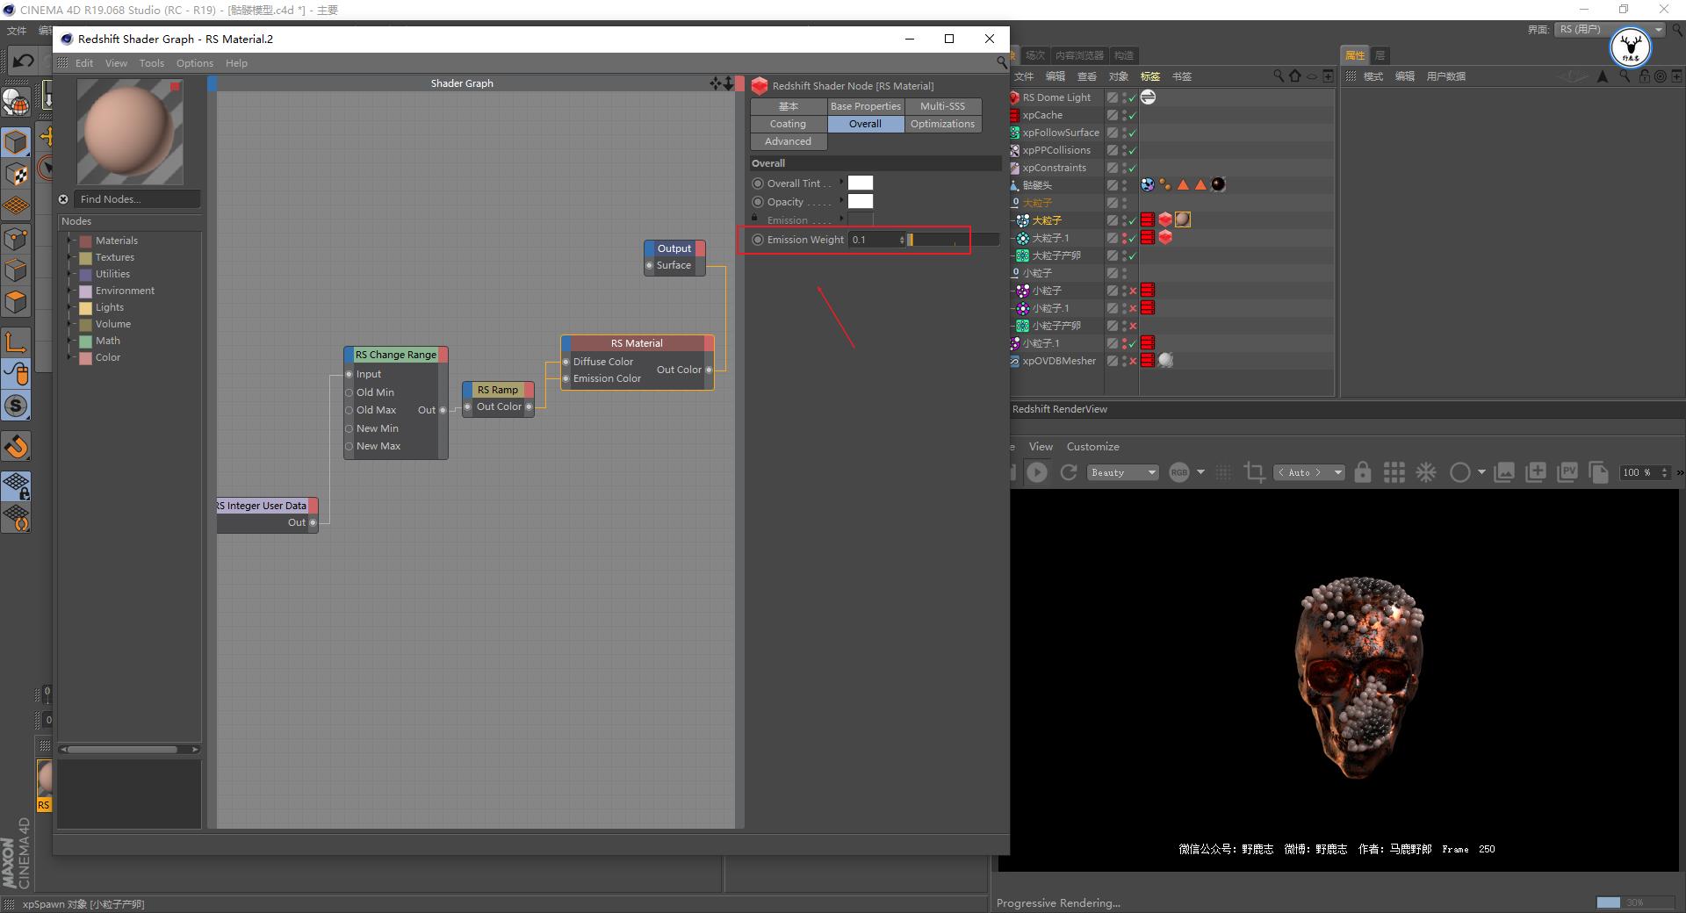This screenshot has height=913, width=1686.
Task: Click the lock region icon in RenderView toolbar
Action: (x=1362, y=472)
